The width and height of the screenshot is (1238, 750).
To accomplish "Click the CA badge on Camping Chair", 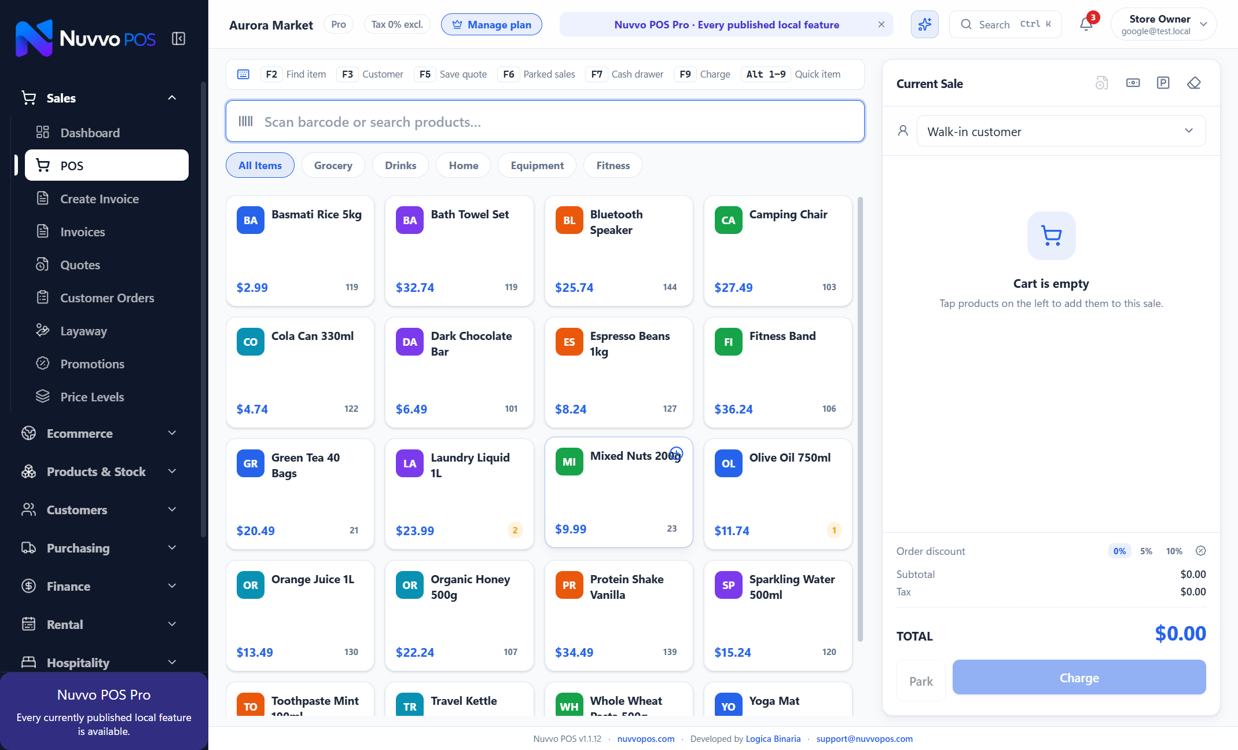I will 728,220.
